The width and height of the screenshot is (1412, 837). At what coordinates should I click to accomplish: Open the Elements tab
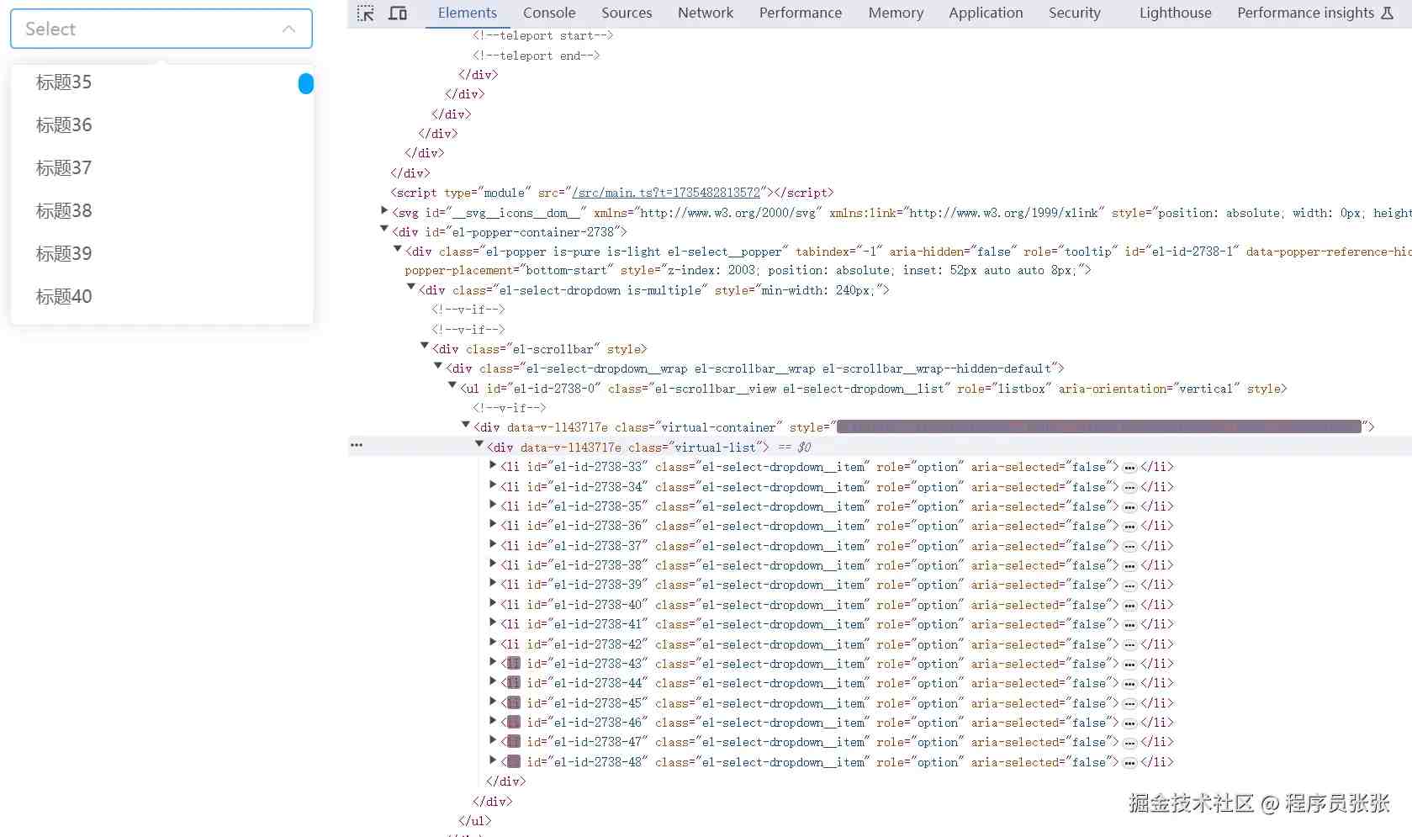pos(467,13)
